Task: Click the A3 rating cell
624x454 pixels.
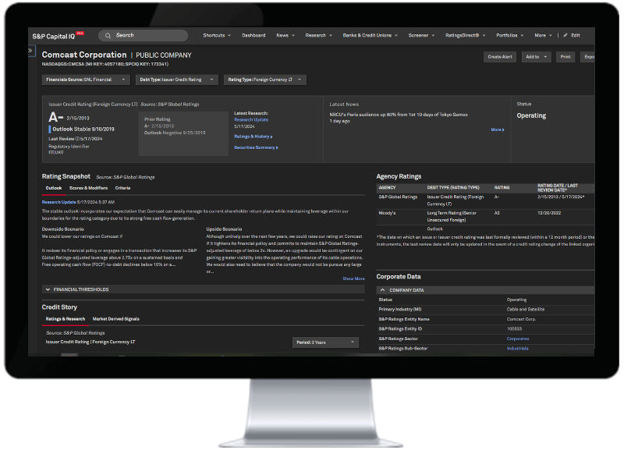Action: [x=497, y=213]
